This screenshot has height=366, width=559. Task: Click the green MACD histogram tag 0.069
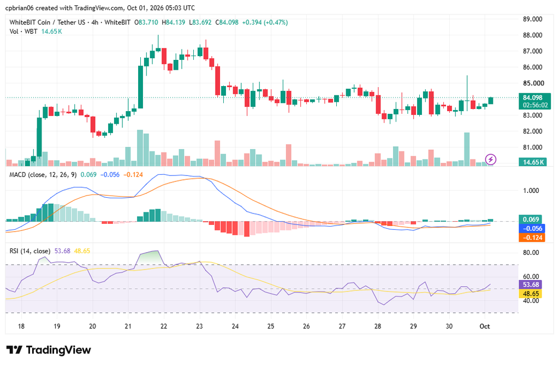click(531, 219)
